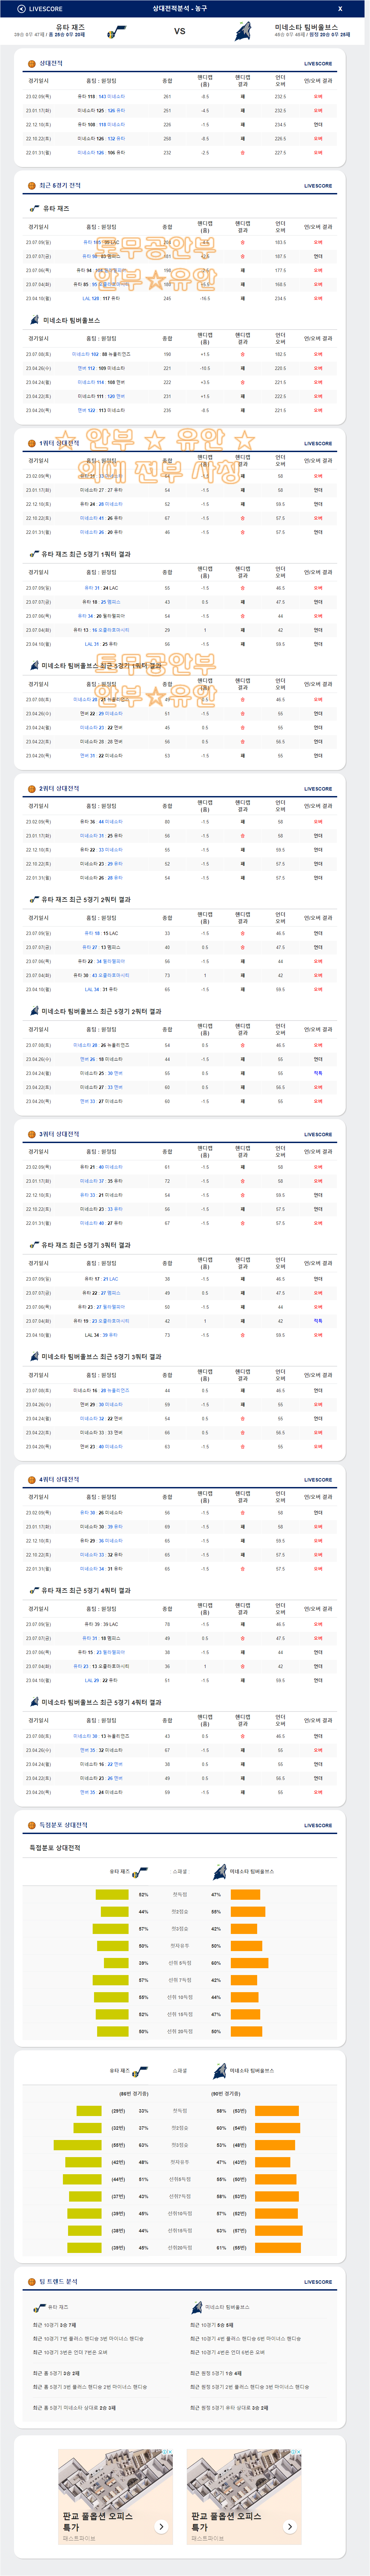Image resolution: width=370 pixels, height=2576 pixels.
Task: Click arrow button on right office ad
Action: 290,2527
